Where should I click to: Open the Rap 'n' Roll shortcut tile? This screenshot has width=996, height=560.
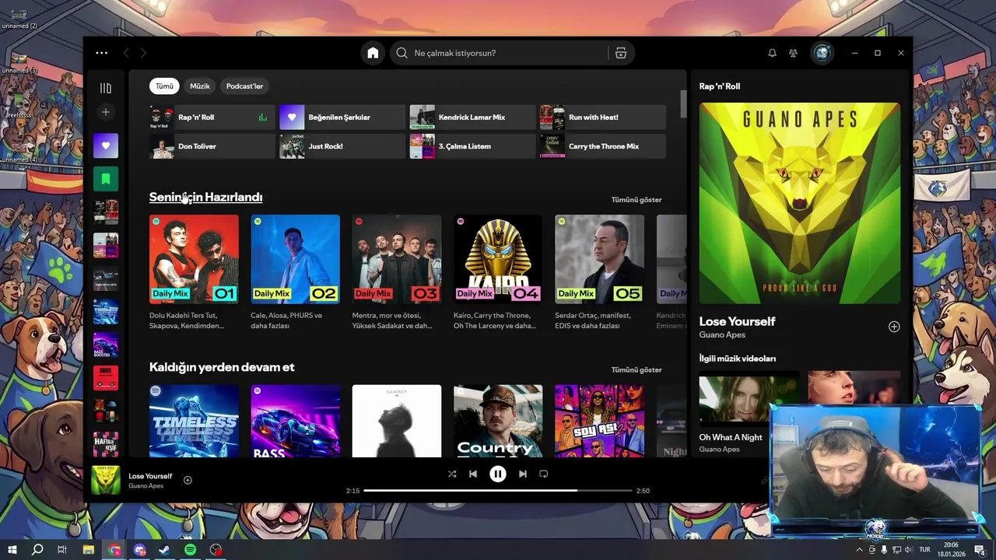(212, 117)
